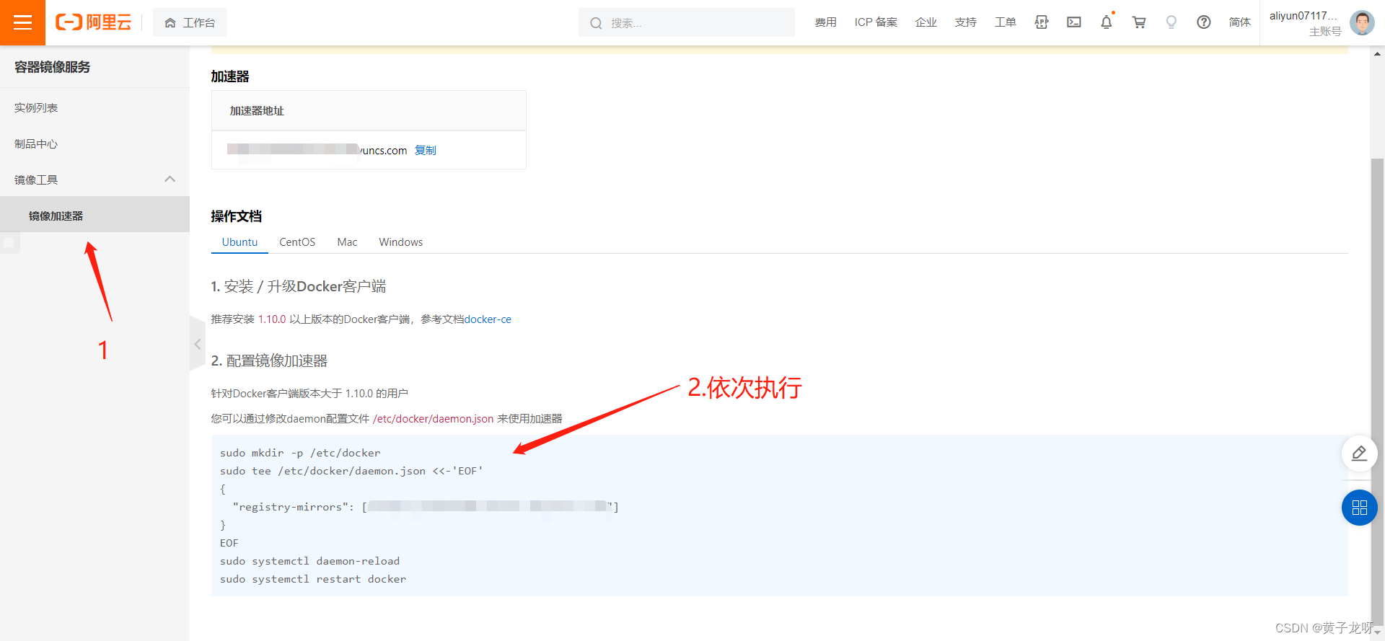Click the floating edit feedback icon
Screen dimensions: 1385x641
coord(1359,454)
